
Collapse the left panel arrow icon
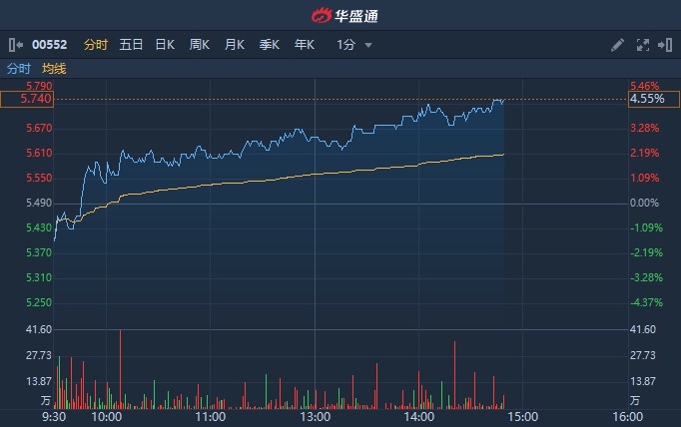[14, 45]
